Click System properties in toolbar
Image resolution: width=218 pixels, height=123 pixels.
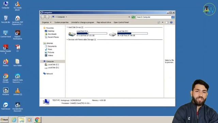[x=61, y=22]
